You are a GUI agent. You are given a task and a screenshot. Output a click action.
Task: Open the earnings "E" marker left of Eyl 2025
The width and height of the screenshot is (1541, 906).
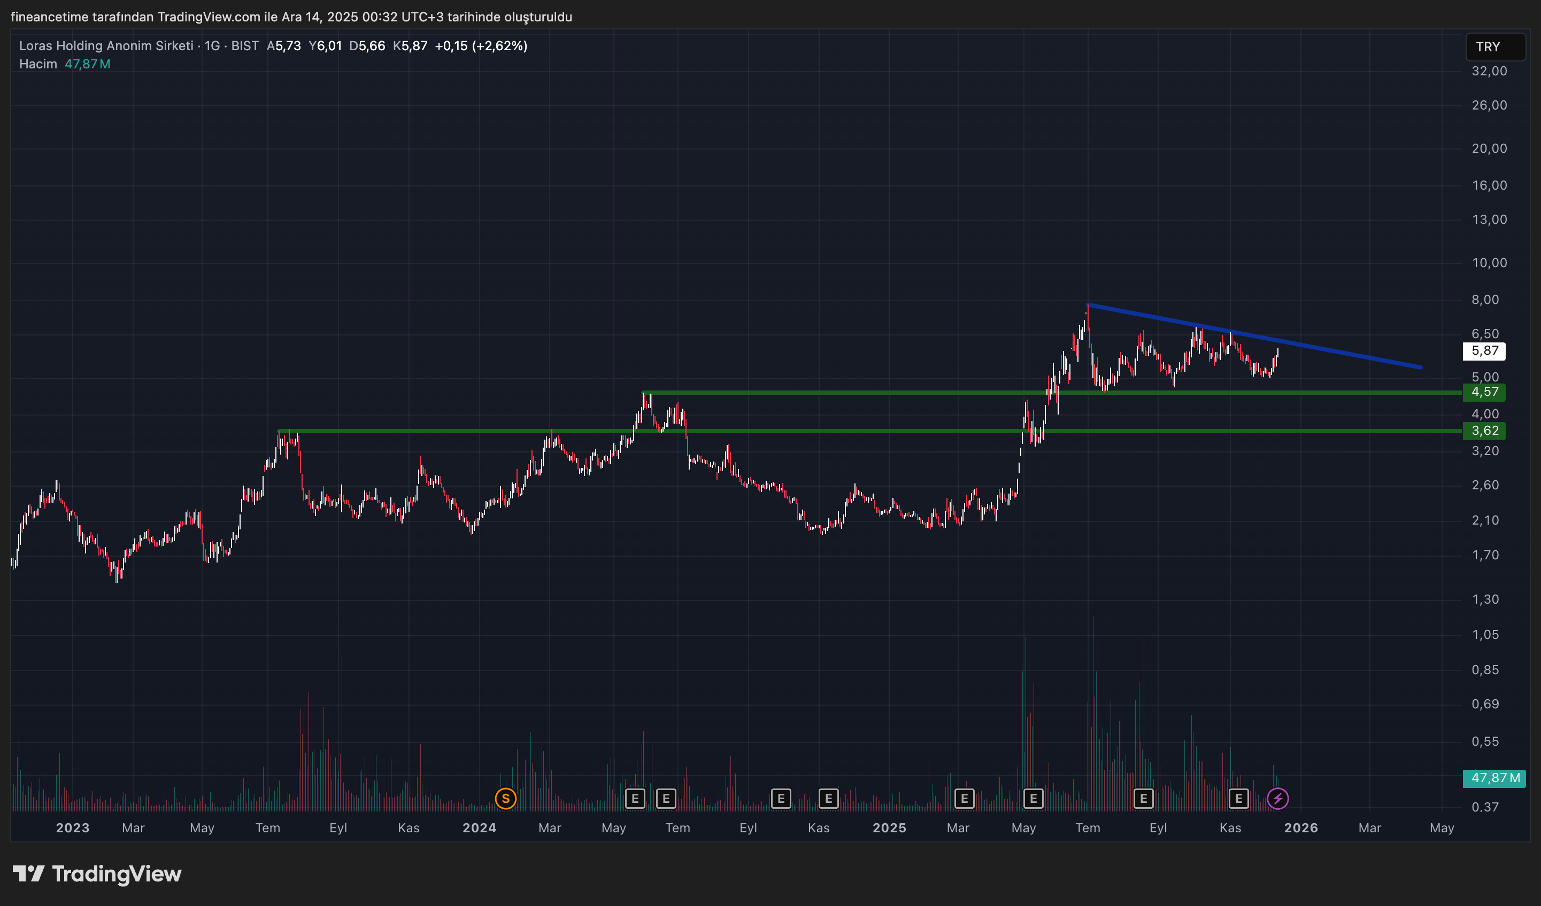(1143, 798)
